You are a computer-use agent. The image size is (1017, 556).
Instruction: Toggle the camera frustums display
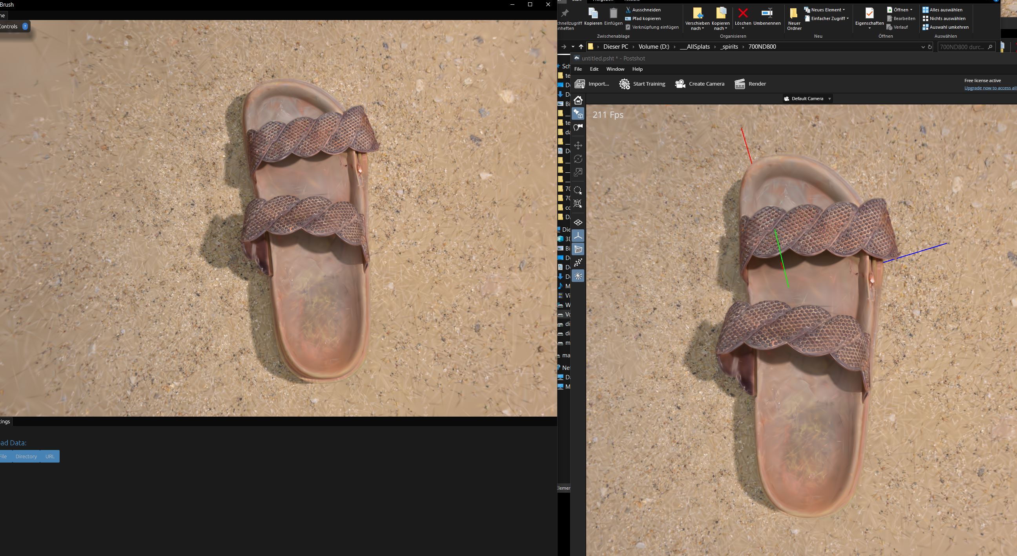tap(578, 249)
